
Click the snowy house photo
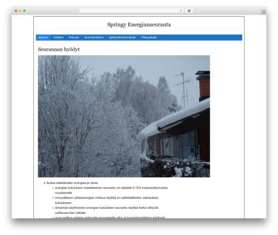pos(124,116)
